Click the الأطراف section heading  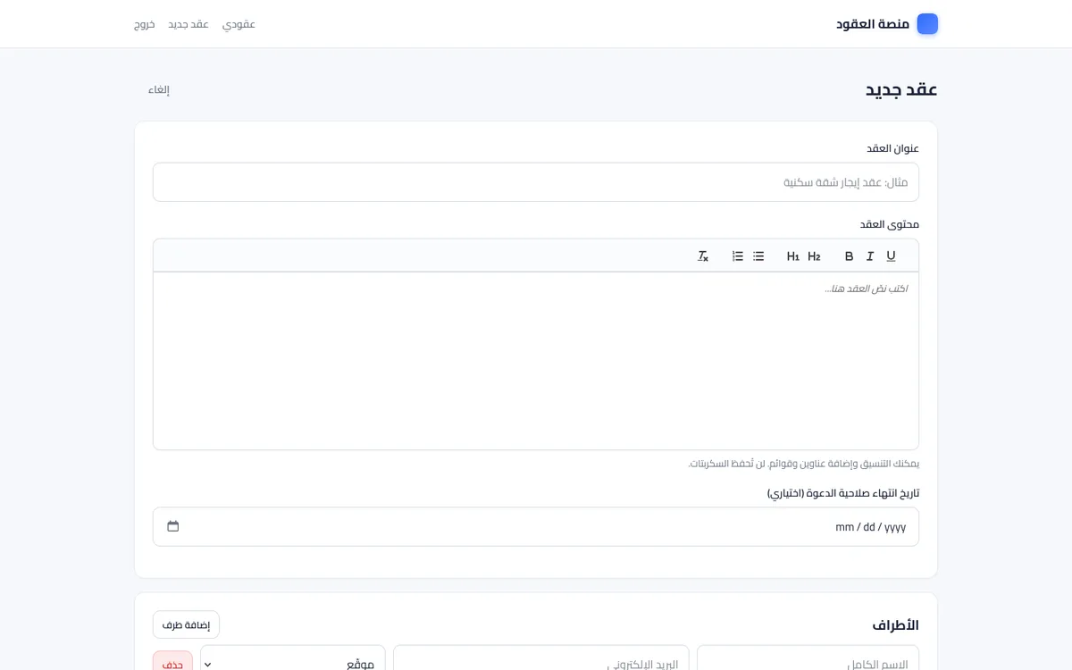tap(896, 625)
